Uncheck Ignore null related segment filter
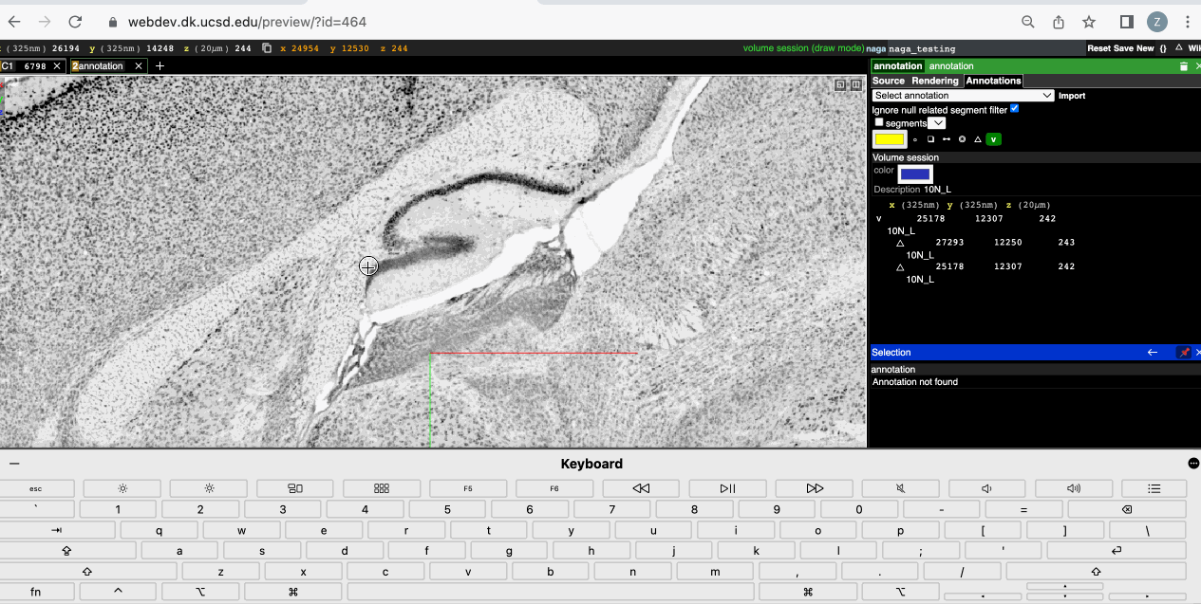 click(x=1014, y=109)
